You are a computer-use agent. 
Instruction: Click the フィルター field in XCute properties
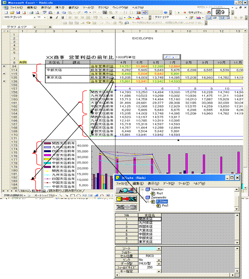tap(150, 252)
